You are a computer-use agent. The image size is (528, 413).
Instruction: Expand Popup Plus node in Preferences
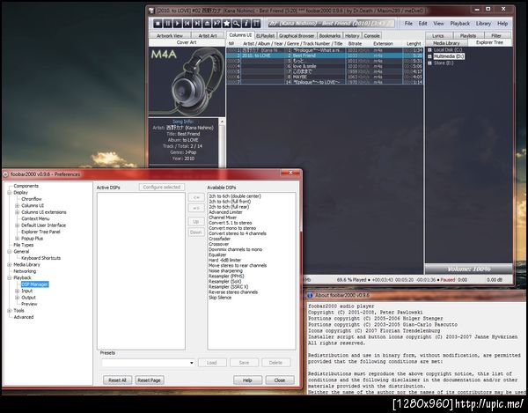pos(18,239)
